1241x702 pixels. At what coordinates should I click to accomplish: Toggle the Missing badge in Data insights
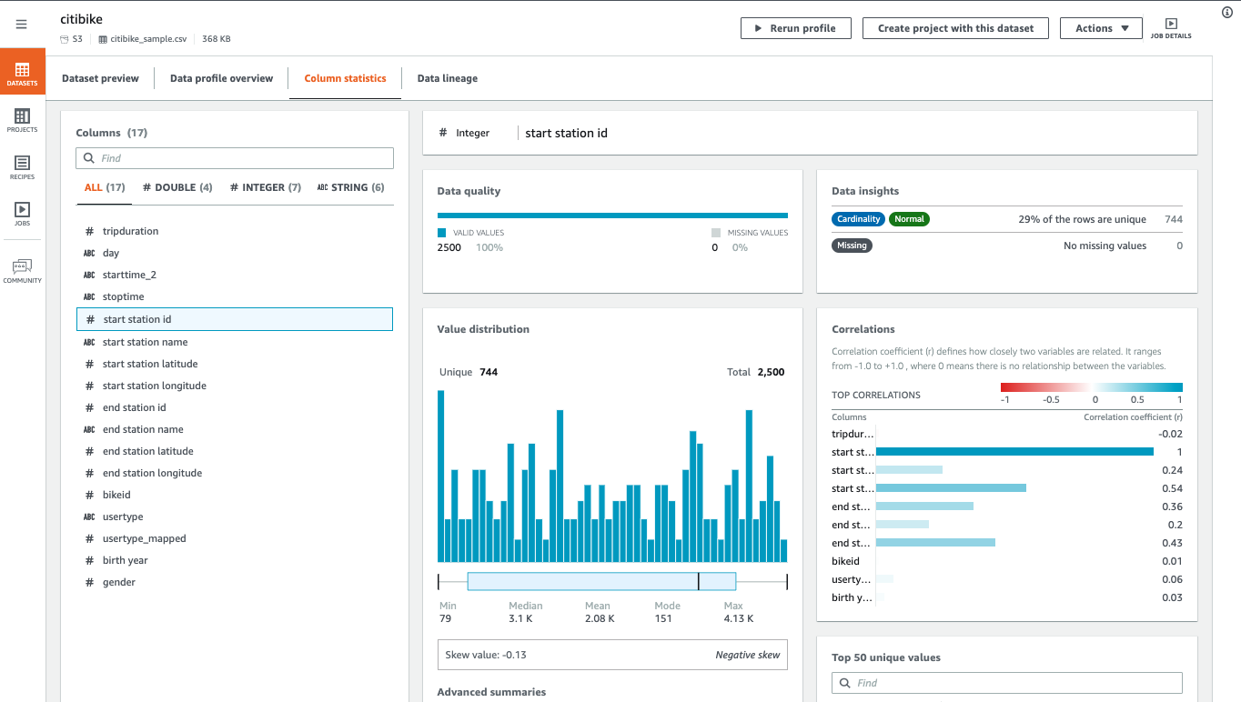852,245
